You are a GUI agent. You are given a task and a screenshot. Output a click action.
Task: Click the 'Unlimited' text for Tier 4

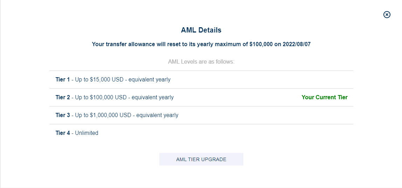pyautogui.click(x=86, y=133)
